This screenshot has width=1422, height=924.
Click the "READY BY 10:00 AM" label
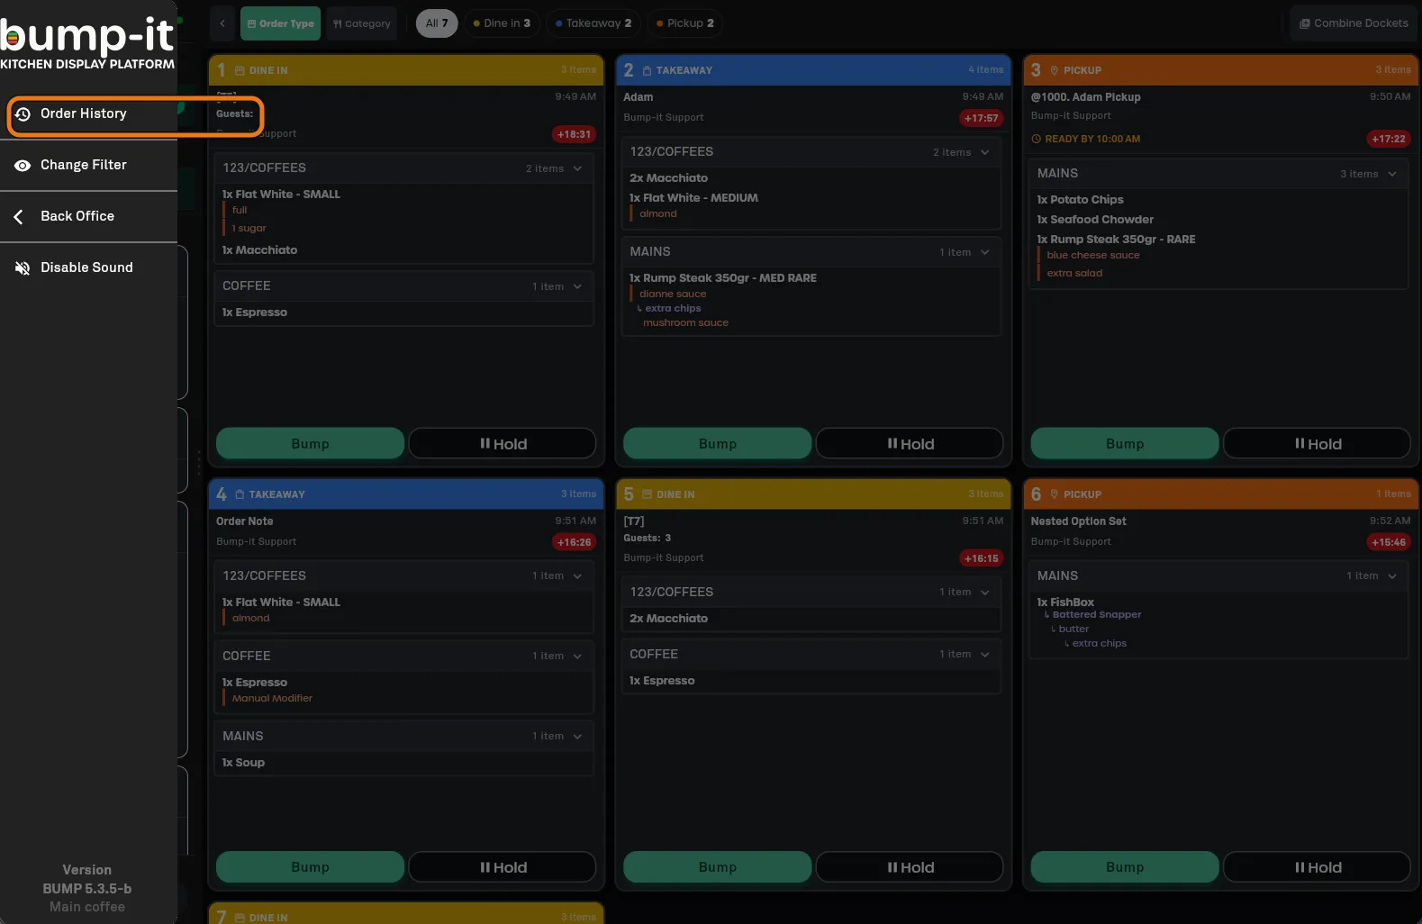tap(1092, 140)
